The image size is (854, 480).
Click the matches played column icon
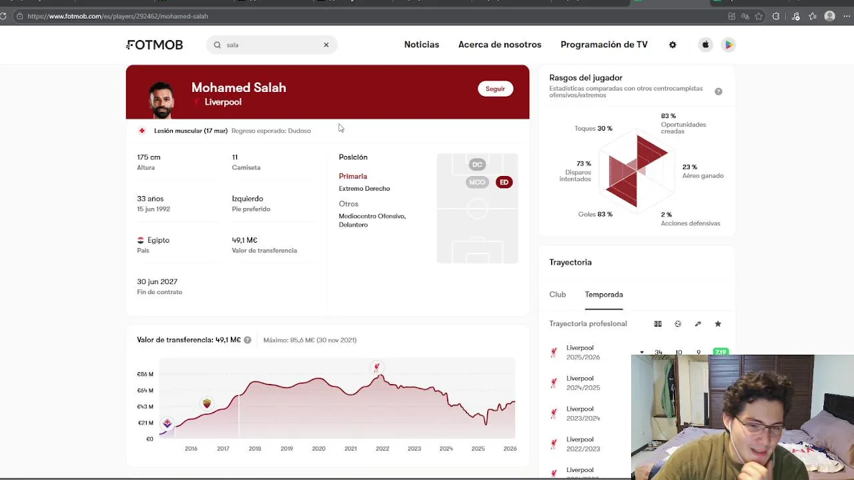coord(658,324)
